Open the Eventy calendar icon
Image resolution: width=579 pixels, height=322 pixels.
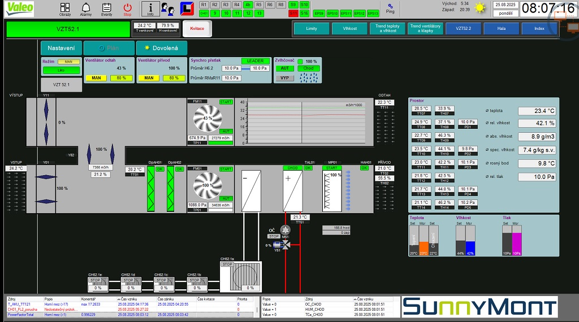tap(106, 8)
